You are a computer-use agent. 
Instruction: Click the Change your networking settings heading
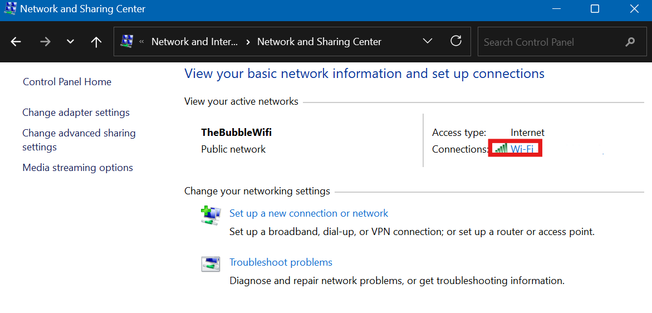(257, 191)
